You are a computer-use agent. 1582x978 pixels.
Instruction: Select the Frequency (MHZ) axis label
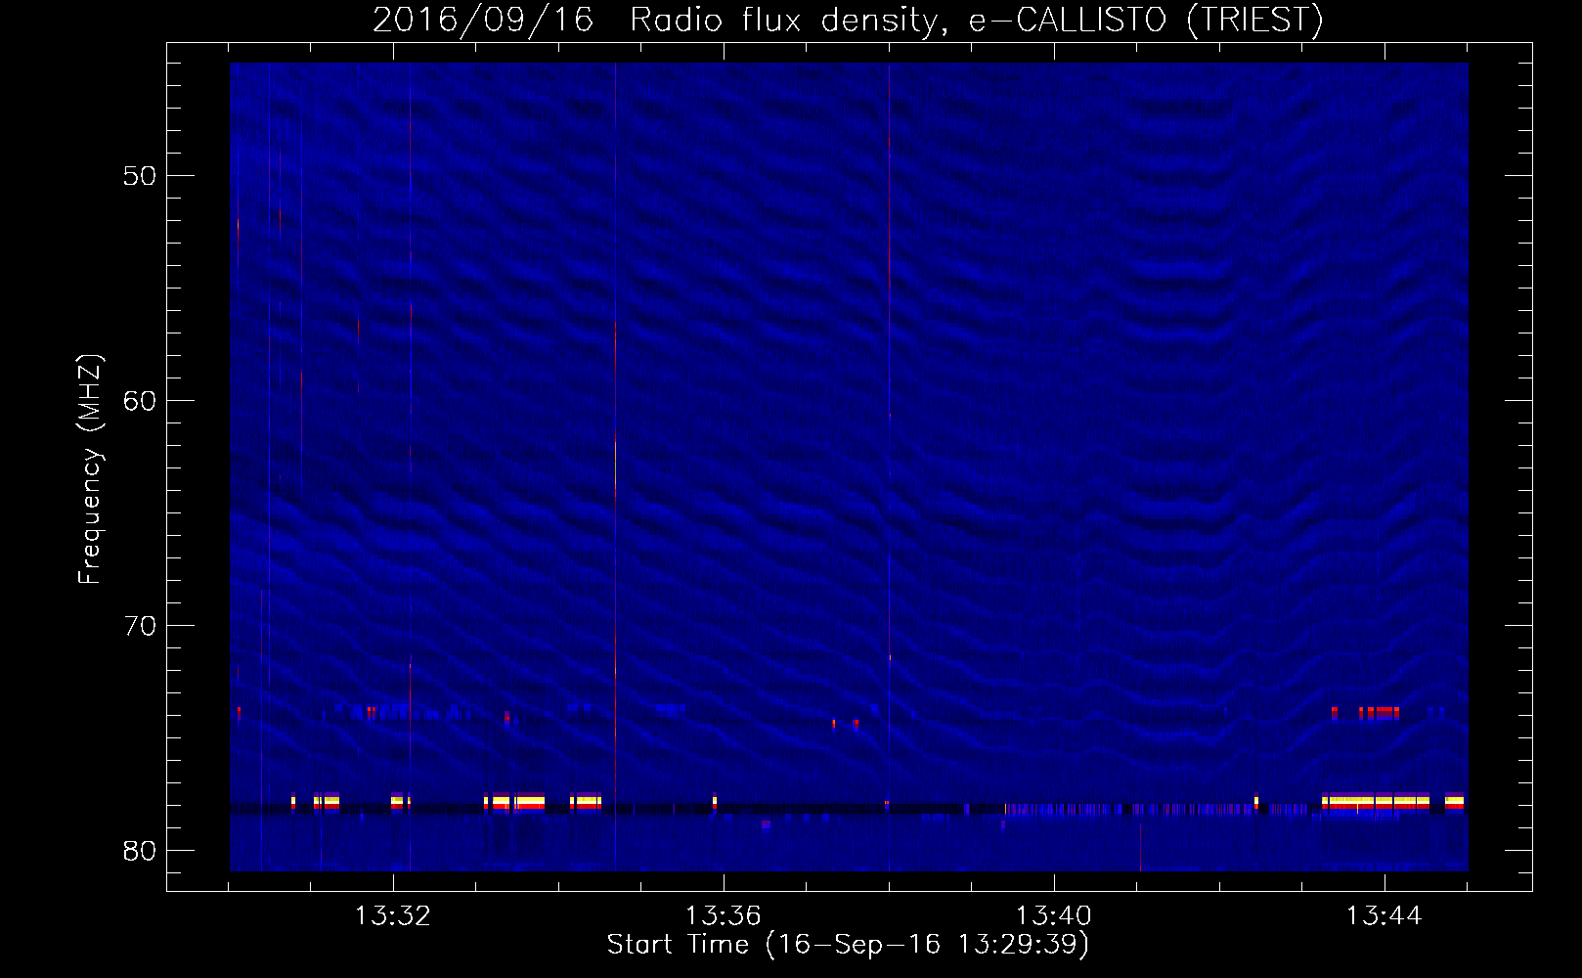[90, 469]
